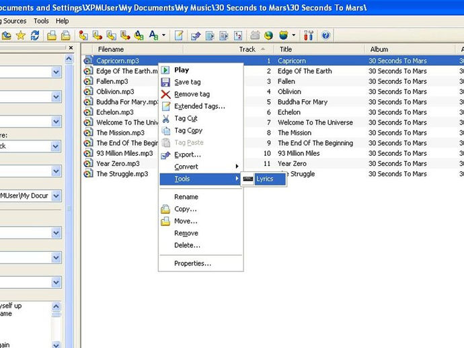The width and height of the screenshot is (464, 348).
Task: Choose Move… in the context menu
Action: pos(201,221)
